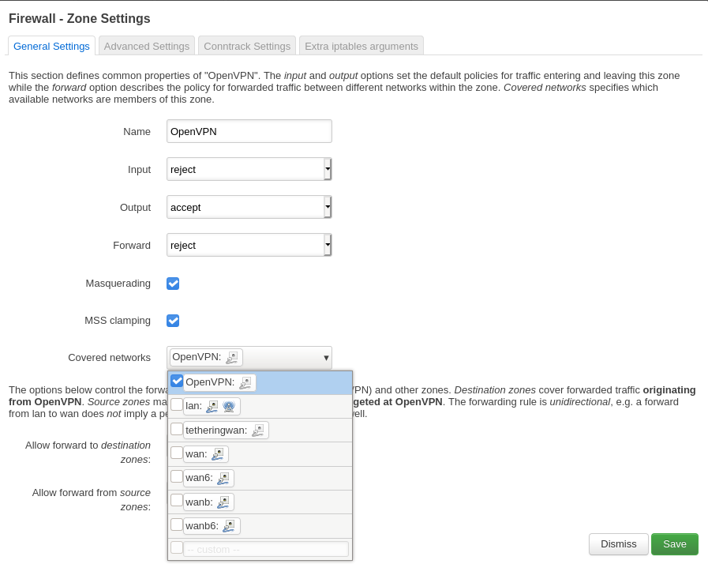The height and width of the screenshot is (564, 708).
Task: Click the wanb6 interface icon
Action: [x=230, y=526]
